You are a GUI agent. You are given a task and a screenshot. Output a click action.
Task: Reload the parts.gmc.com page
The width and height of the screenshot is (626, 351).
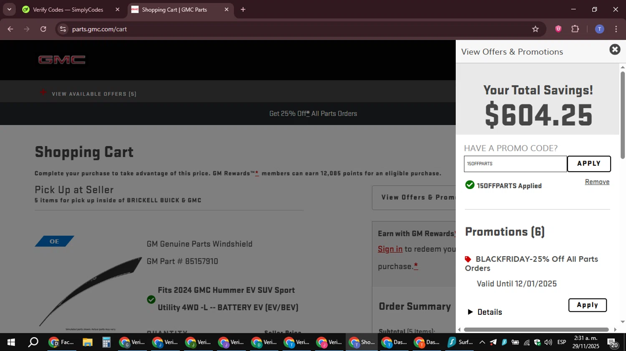43,29
